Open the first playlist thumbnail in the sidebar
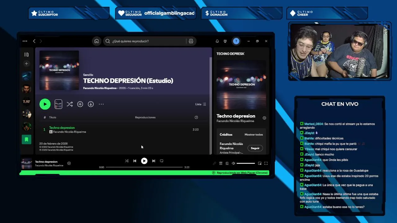The image size is (397, 223). 26,76
